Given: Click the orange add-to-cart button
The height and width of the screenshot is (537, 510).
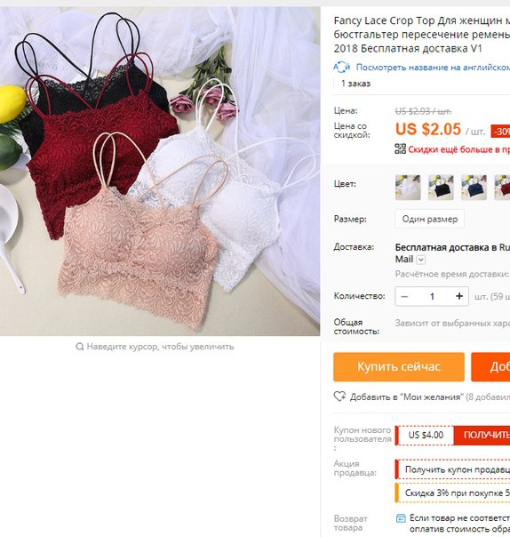Looking at the screenshot, I should pyautogui.click(x=490, y=367).
